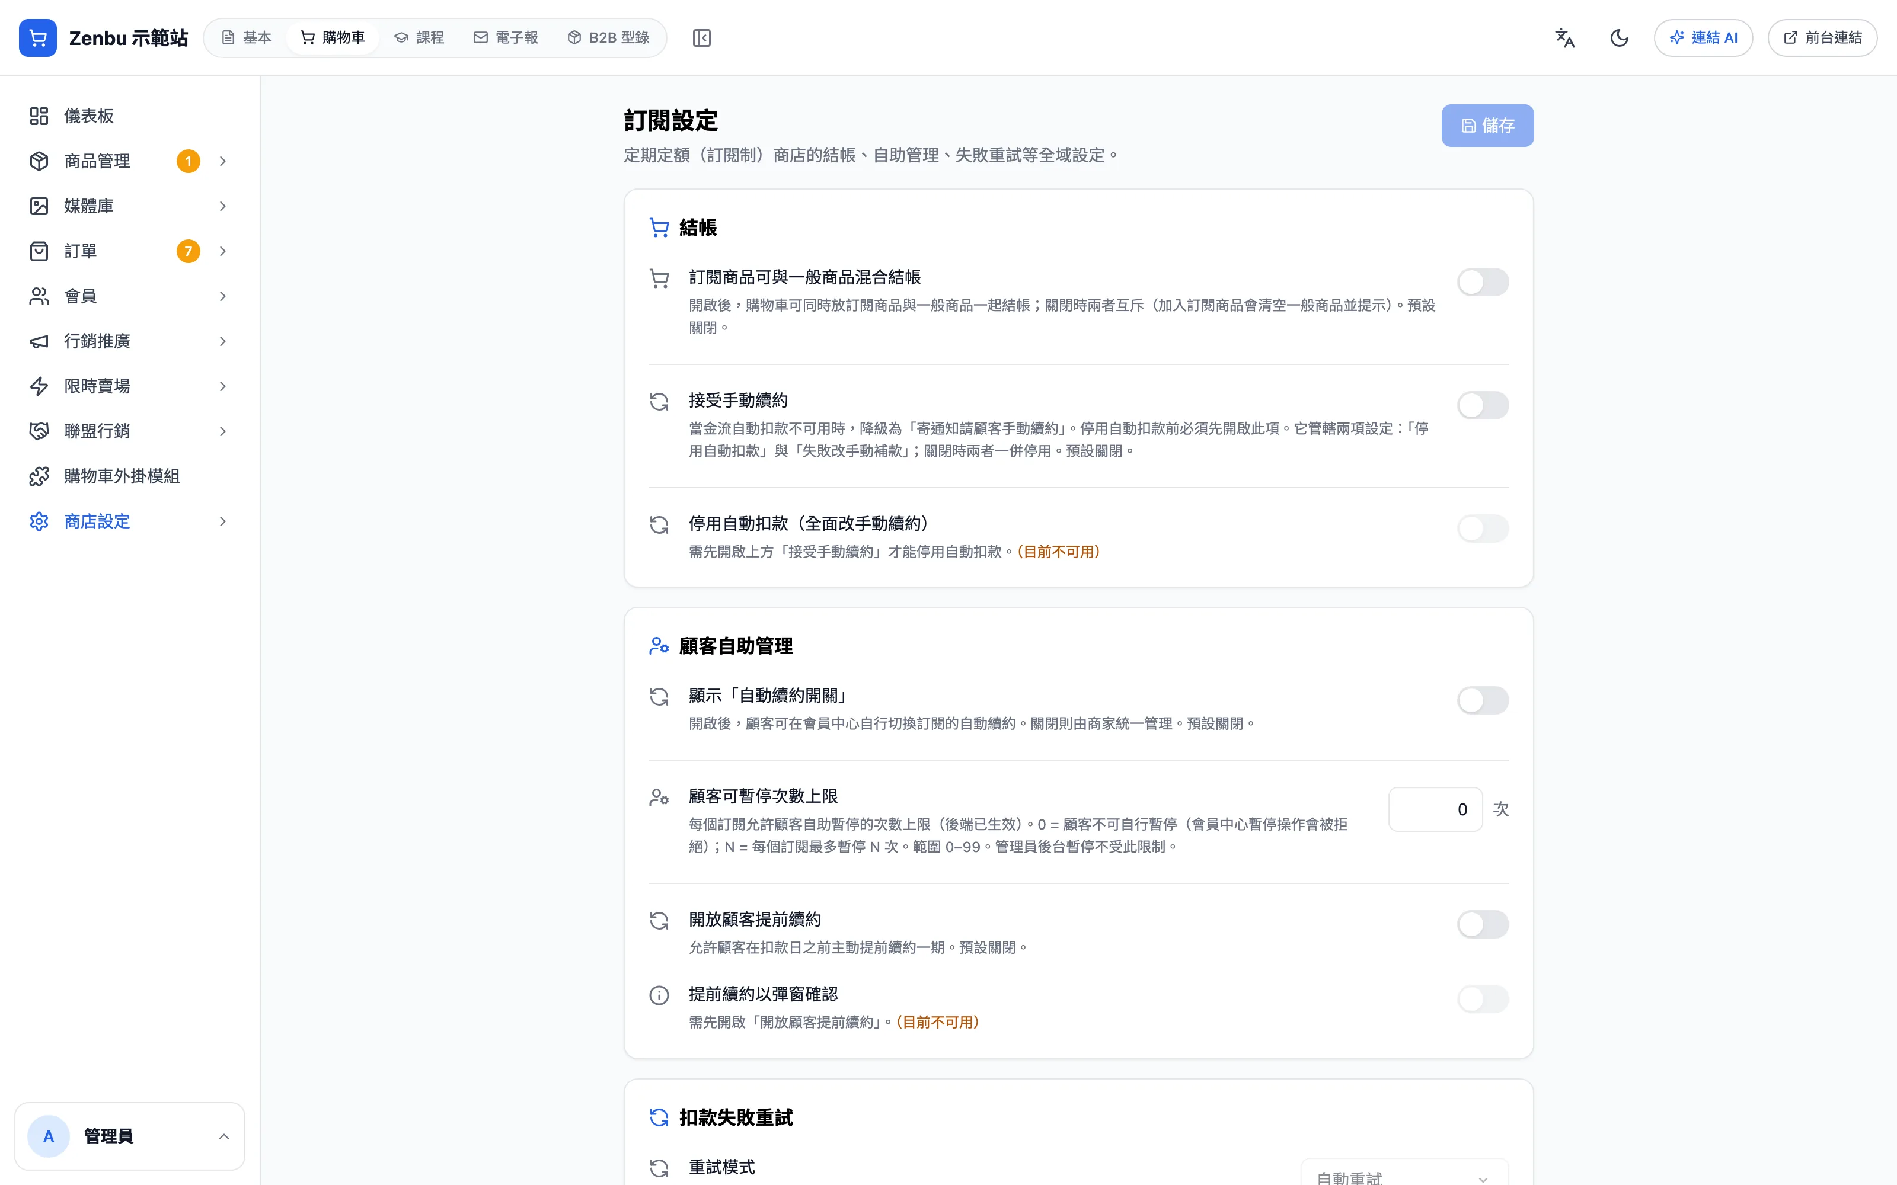Expand the 行銷推廣 chevron
The height and width of the screenshot is (1185, 1897).
(x=223, y=341)
